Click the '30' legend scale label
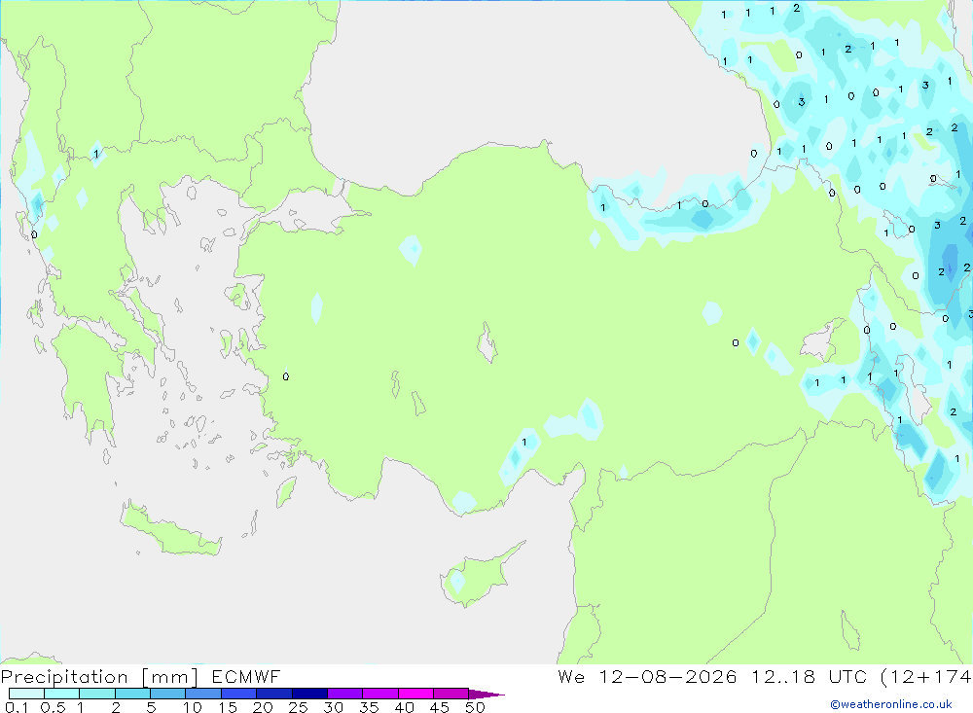973x713 pixels. (x=334, y=707)
